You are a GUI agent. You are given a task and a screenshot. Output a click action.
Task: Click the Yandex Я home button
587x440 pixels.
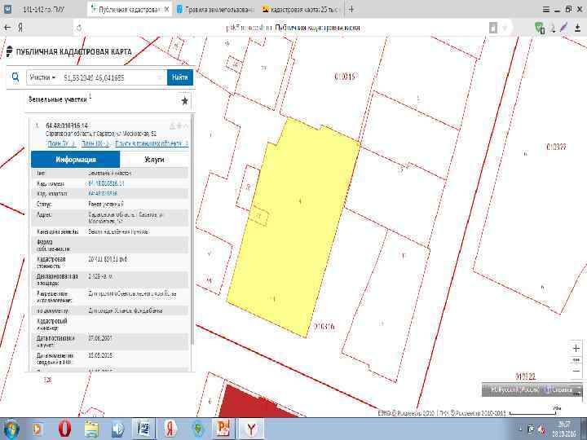click(x=20, y=28)
